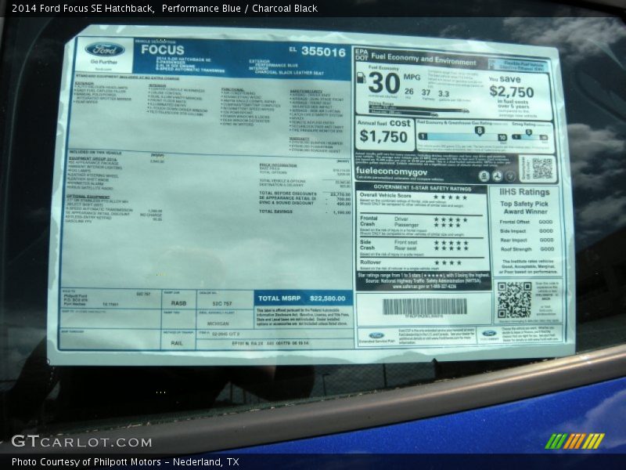Select the IIHS Ratings heading

tap(524, 192)
